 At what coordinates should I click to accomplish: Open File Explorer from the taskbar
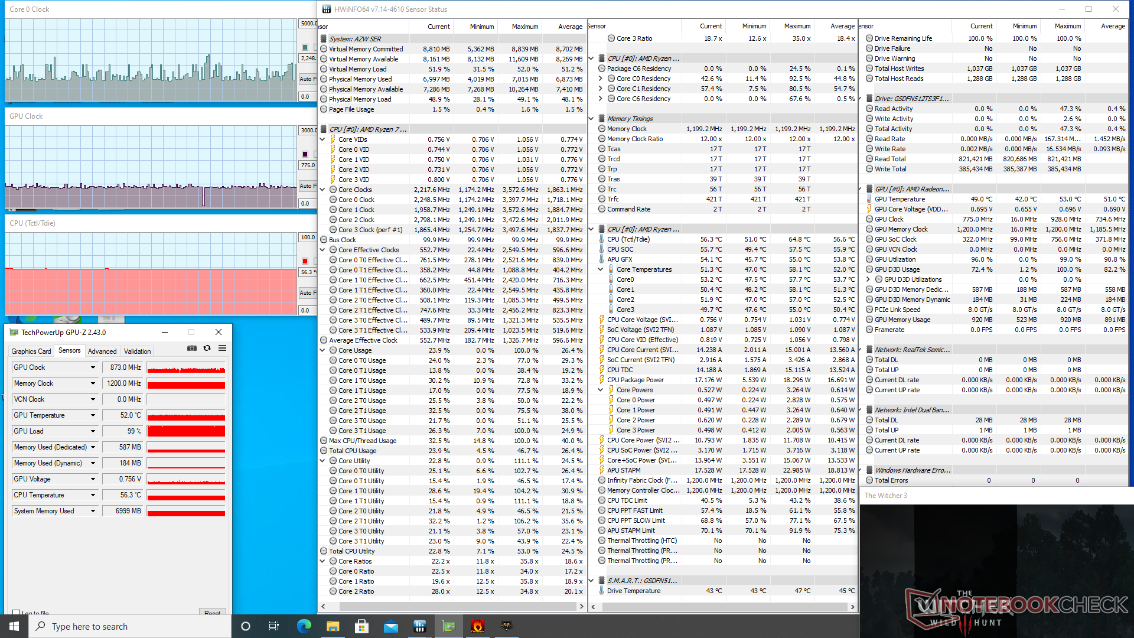click(x=333, y=626)
